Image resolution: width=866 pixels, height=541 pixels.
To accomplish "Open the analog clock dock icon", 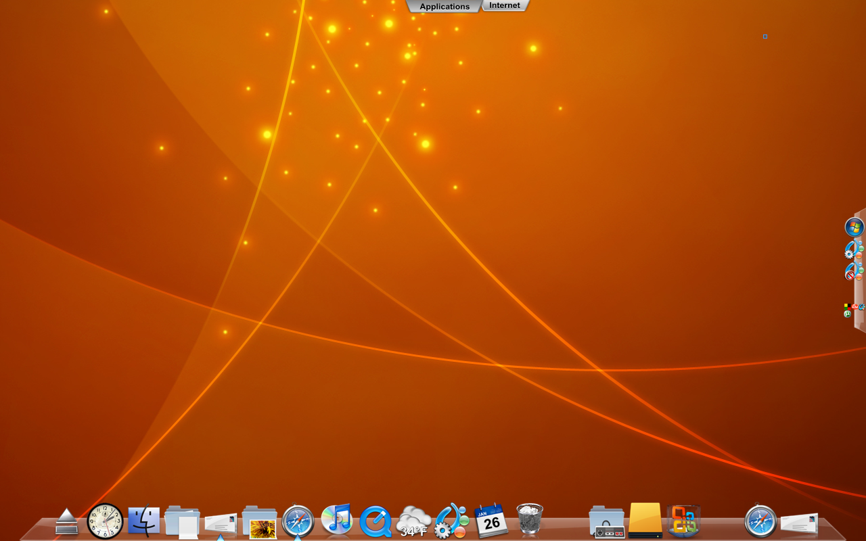I will click(x=106, y=521).
